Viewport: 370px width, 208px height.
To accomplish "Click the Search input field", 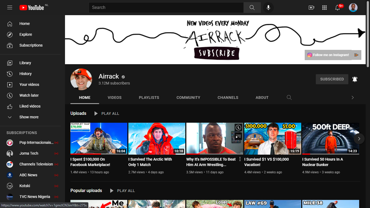I will [166, 8].
